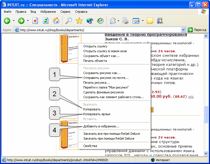
Task: Go to Home page icon
Action: 56,21
